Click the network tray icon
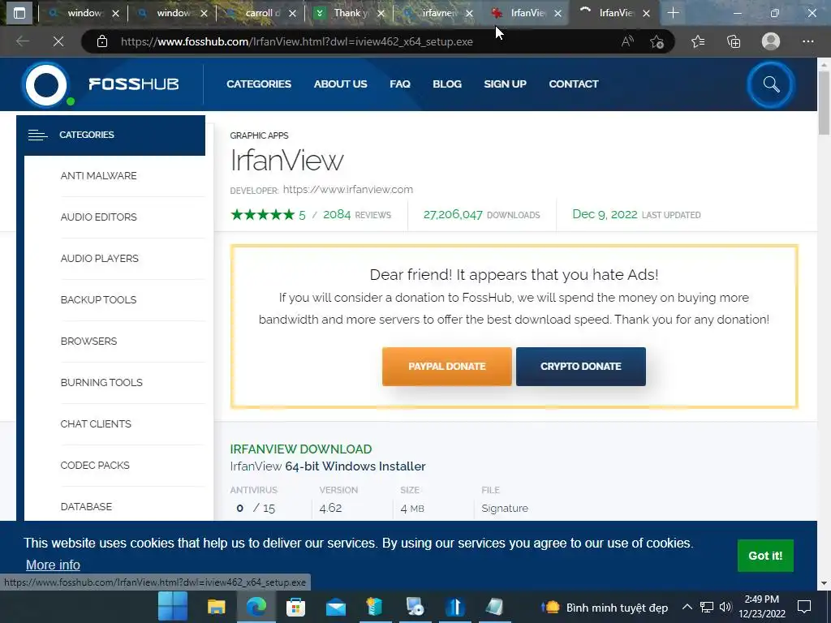831x623 pixels. click(707, 607)
